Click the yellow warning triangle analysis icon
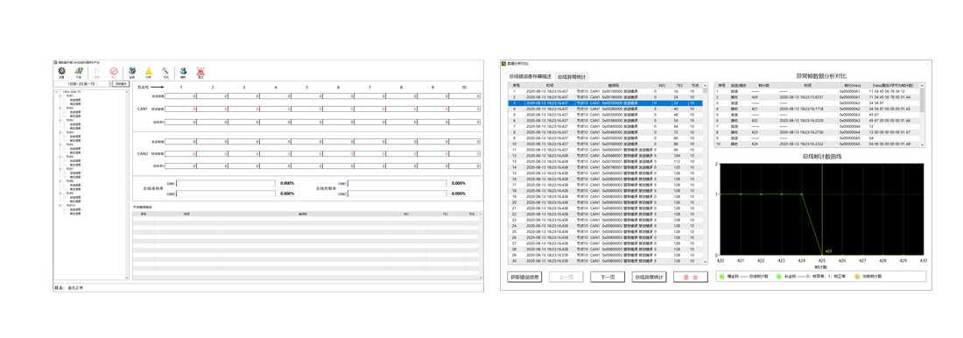963x338 pixels. click(148, 71)
